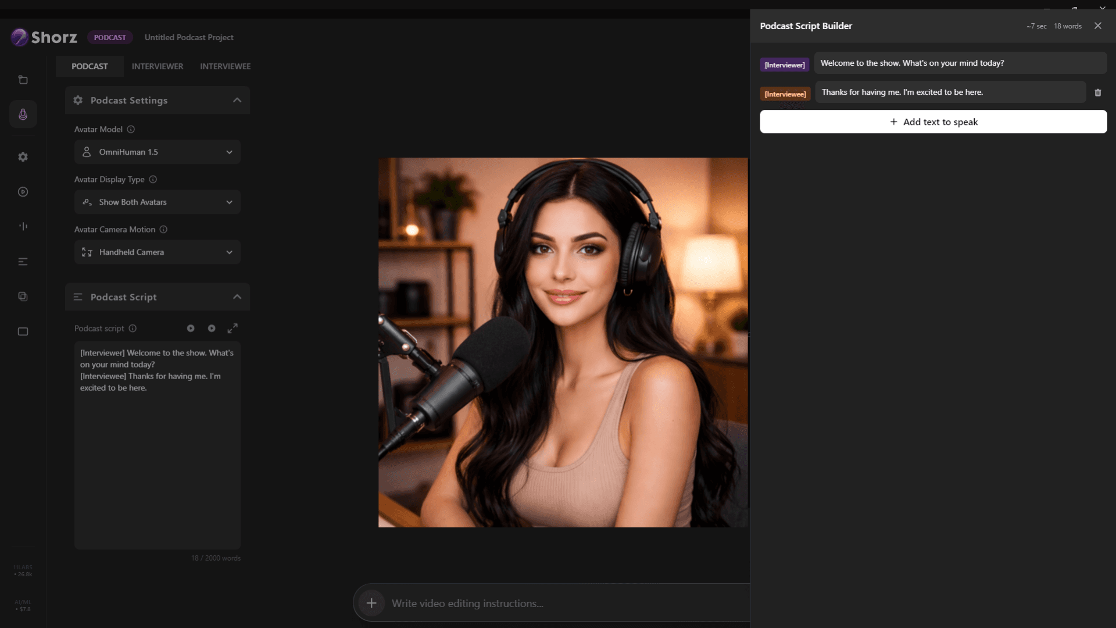1116x628 pixels.
Task: Click the ~7 sec duration label
Action: pos(1036,26)
